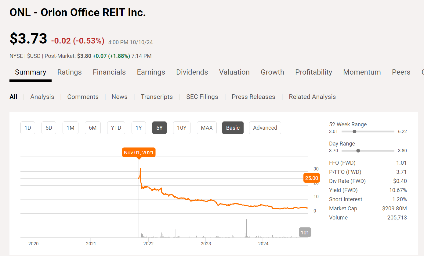Screen dimensions: 424x256
Task: Switch the chart to 1Y range
Action: coord(139,128)
